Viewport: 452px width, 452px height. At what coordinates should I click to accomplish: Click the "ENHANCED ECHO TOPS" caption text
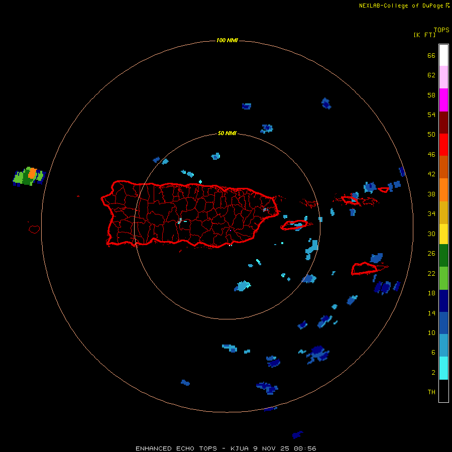176,448
